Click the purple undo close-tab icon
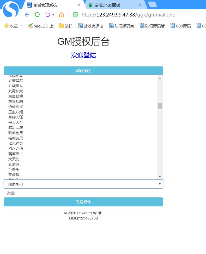This screenshot has height=254, width=206. [47, 15]
